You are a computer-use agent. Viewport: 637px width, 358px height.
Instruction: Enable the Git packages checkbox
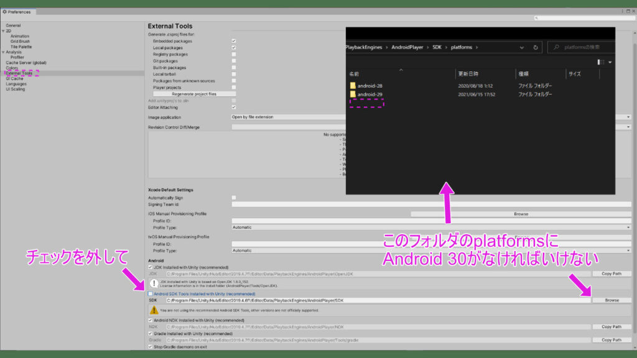[235, 60]
